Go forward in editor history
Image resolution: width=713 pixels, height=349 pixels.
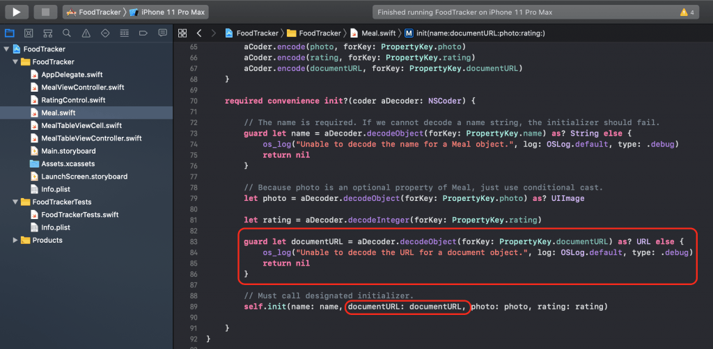214,33
